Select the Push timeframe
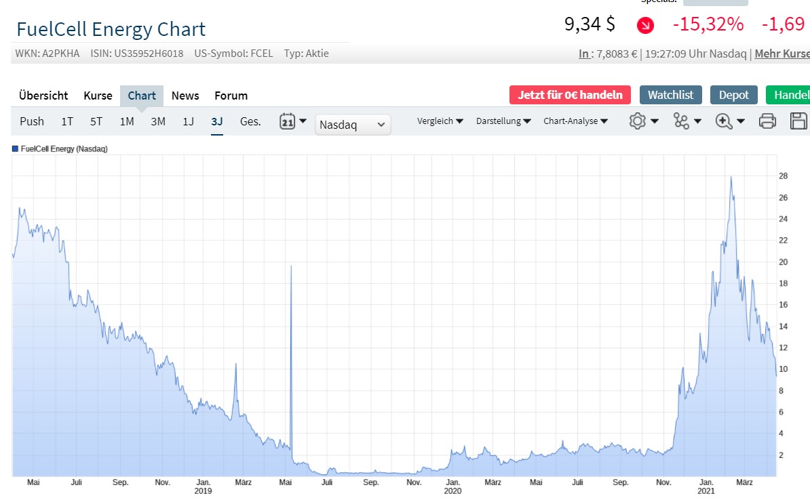This screenshot has width=810, height=498. coord(31,121)
